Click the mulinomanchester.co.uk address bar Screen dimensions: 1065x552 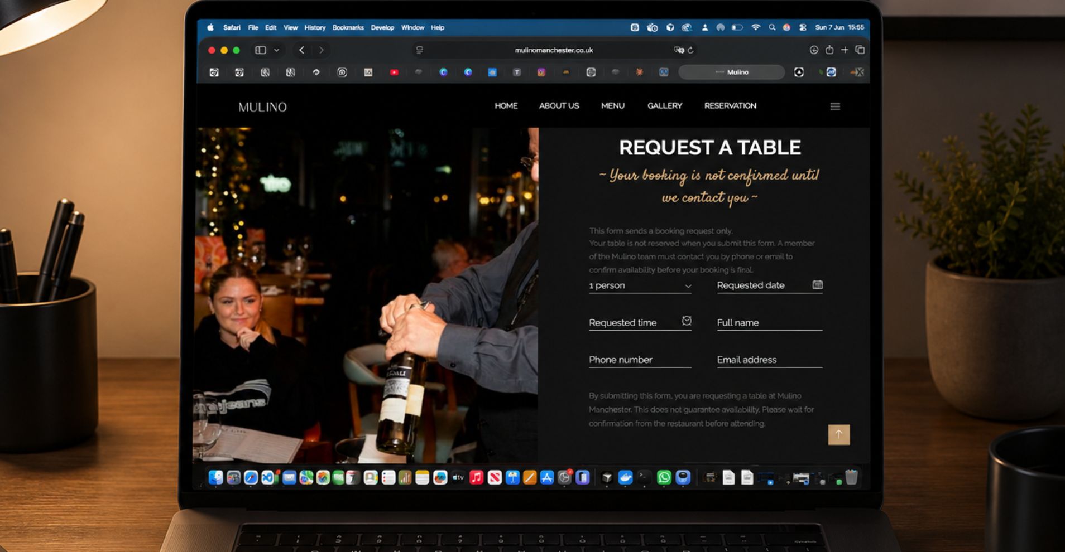click(554, 50)
